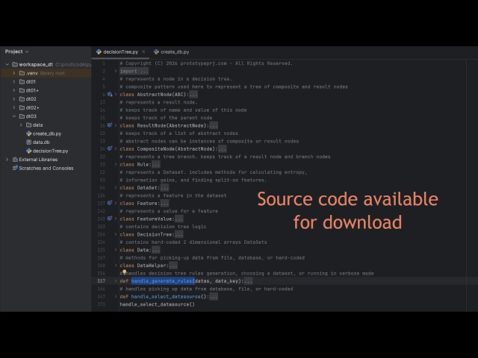The height and width of the screenshot is (358, 478).
Task: Select the .venv folder icon
Action: tap(22, 73)
